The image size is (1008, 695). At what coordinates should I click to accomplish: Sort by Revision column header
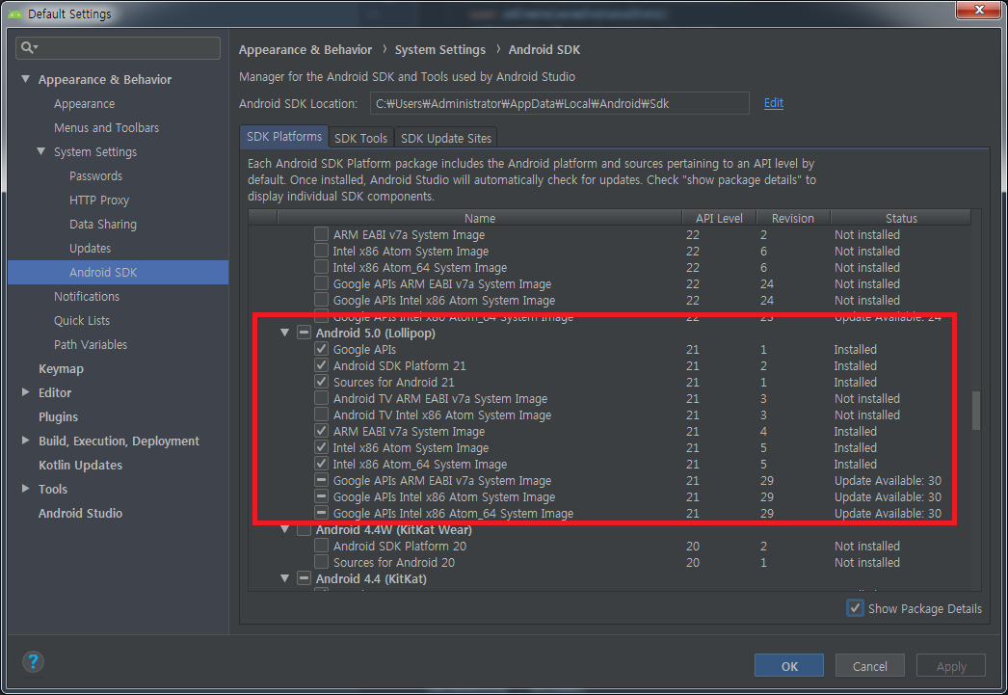[x=793, y=218]
